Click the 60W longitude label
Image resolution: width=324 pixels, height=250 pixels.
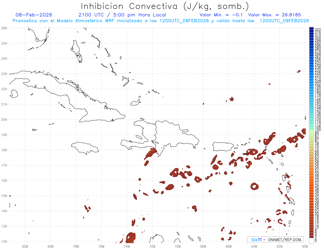tap(305, 246)
